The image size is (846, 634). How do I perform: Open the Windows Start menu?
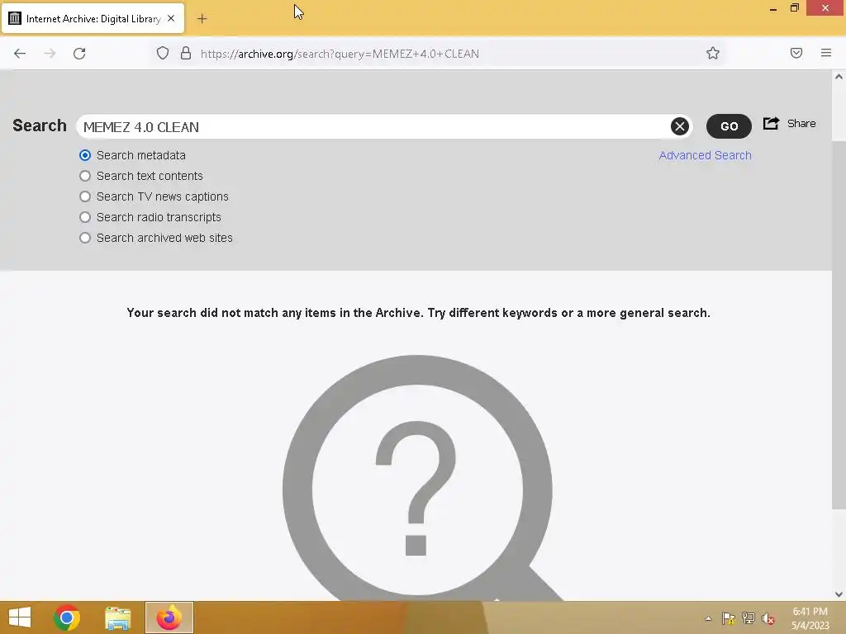click(20, 617)
